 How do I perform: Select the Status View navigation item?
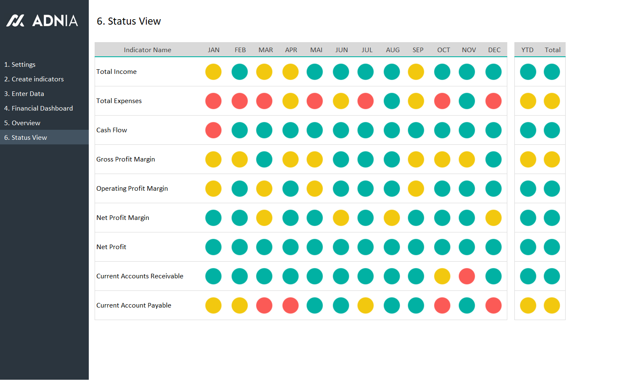[26, 138]
